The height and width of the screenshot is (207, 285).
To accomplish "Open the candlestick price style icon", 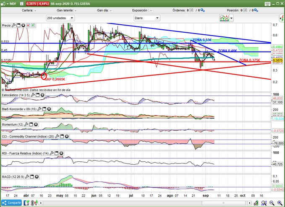I will [34, 203].
